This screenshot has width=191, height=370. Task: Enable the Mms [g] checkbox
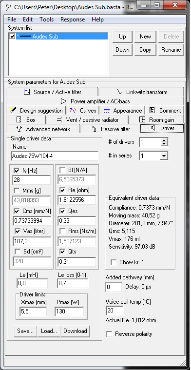tap(17, 191)
